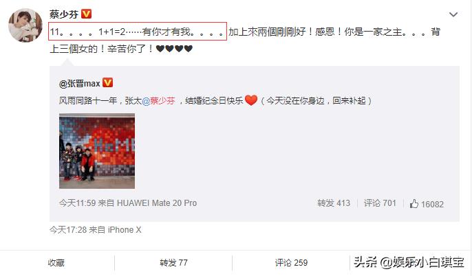472x276 pixels.
Task: Click the @蔡少芬 mention in repost
Action: (x=158, y=101)
